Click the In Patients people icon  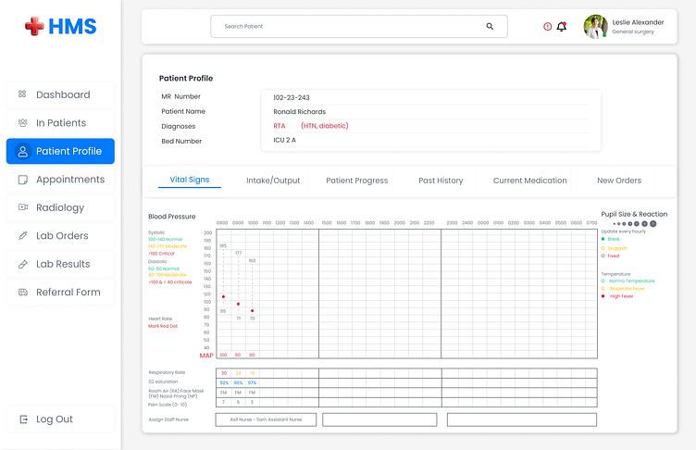tap(22, 122)
